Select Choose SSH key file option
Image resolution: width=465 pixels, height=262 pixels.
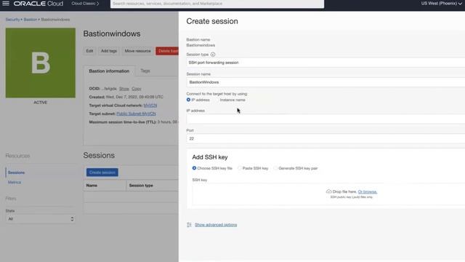coord(194,168)
